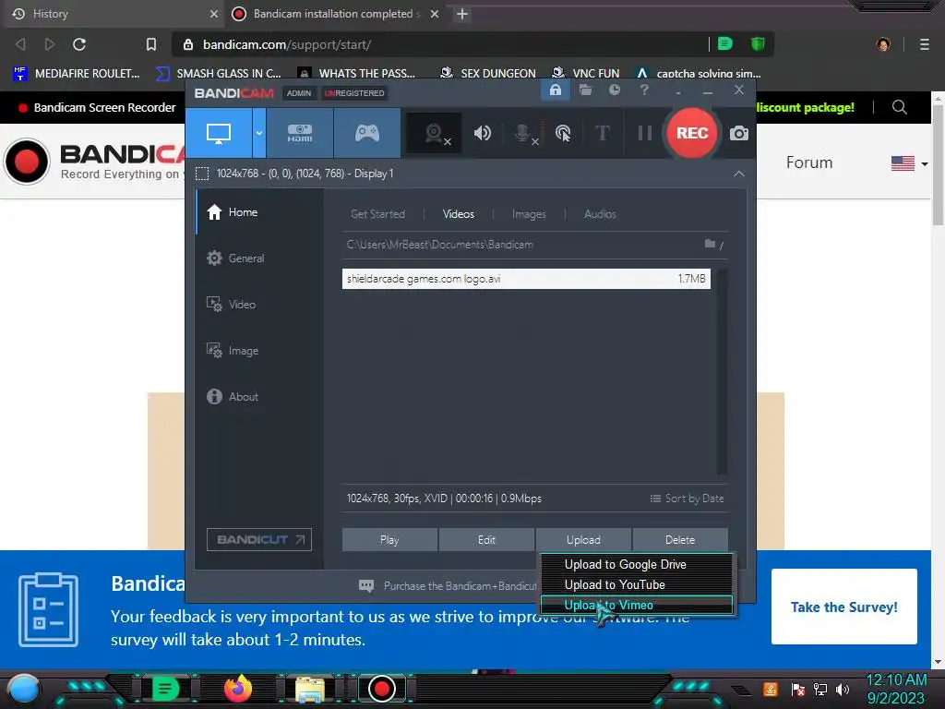The width and height of the screenshot is (945, 709).
Task: Choose Upload to Google Drive
Action: point(637,564)
